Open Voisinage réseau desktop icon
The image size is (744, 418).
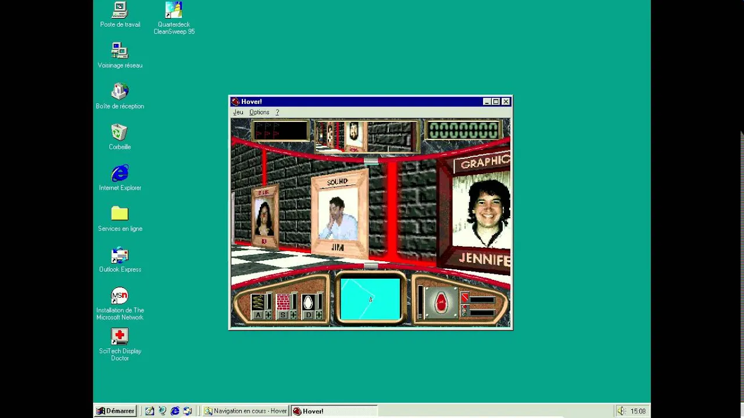click(x=120, y=55)
